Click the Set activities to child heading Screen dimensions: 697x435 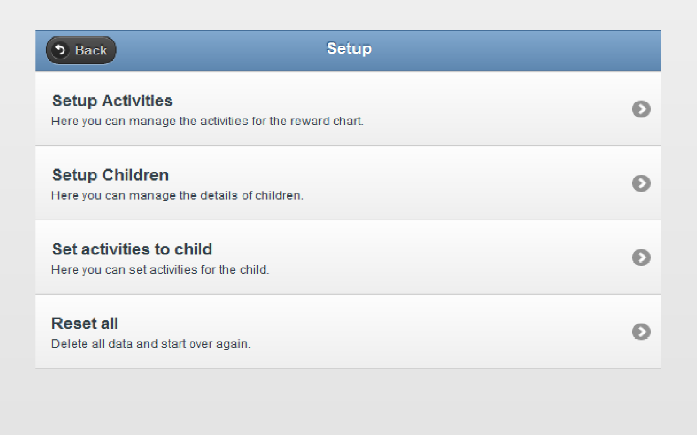tap(132, 249)
